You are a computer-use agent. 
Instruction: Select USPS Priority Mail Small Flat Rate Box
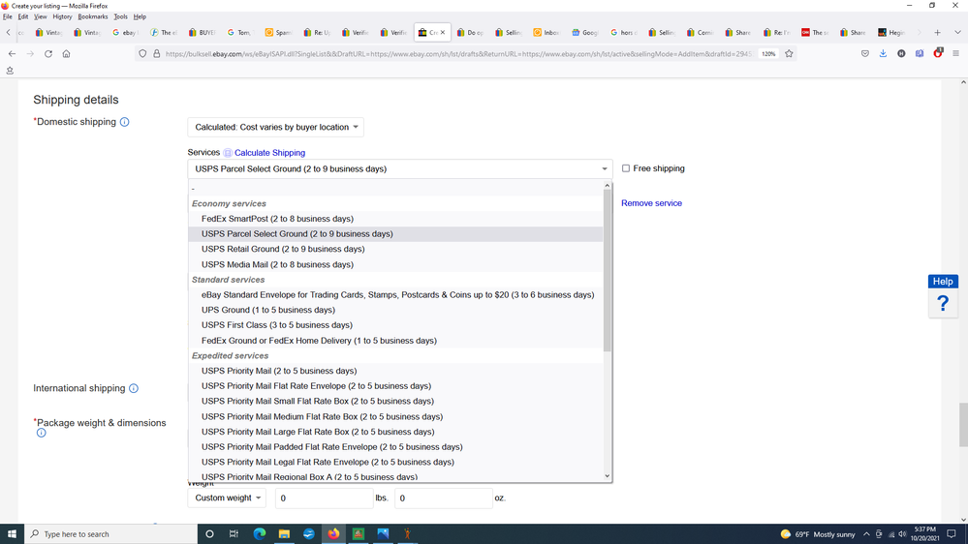(395, 401)
